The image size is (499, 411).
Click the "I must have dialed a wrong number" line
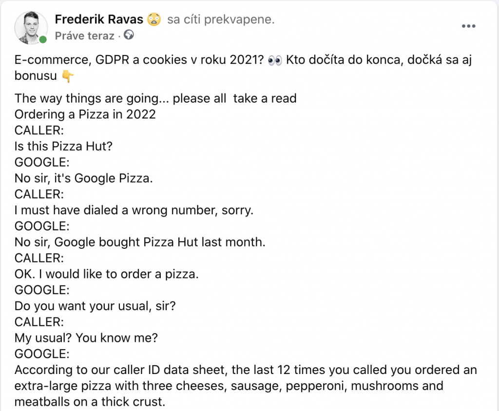(x=134, y=210)
